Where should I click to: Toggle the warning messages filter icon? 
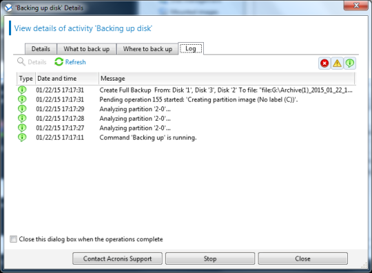click(x=337, y=63)
